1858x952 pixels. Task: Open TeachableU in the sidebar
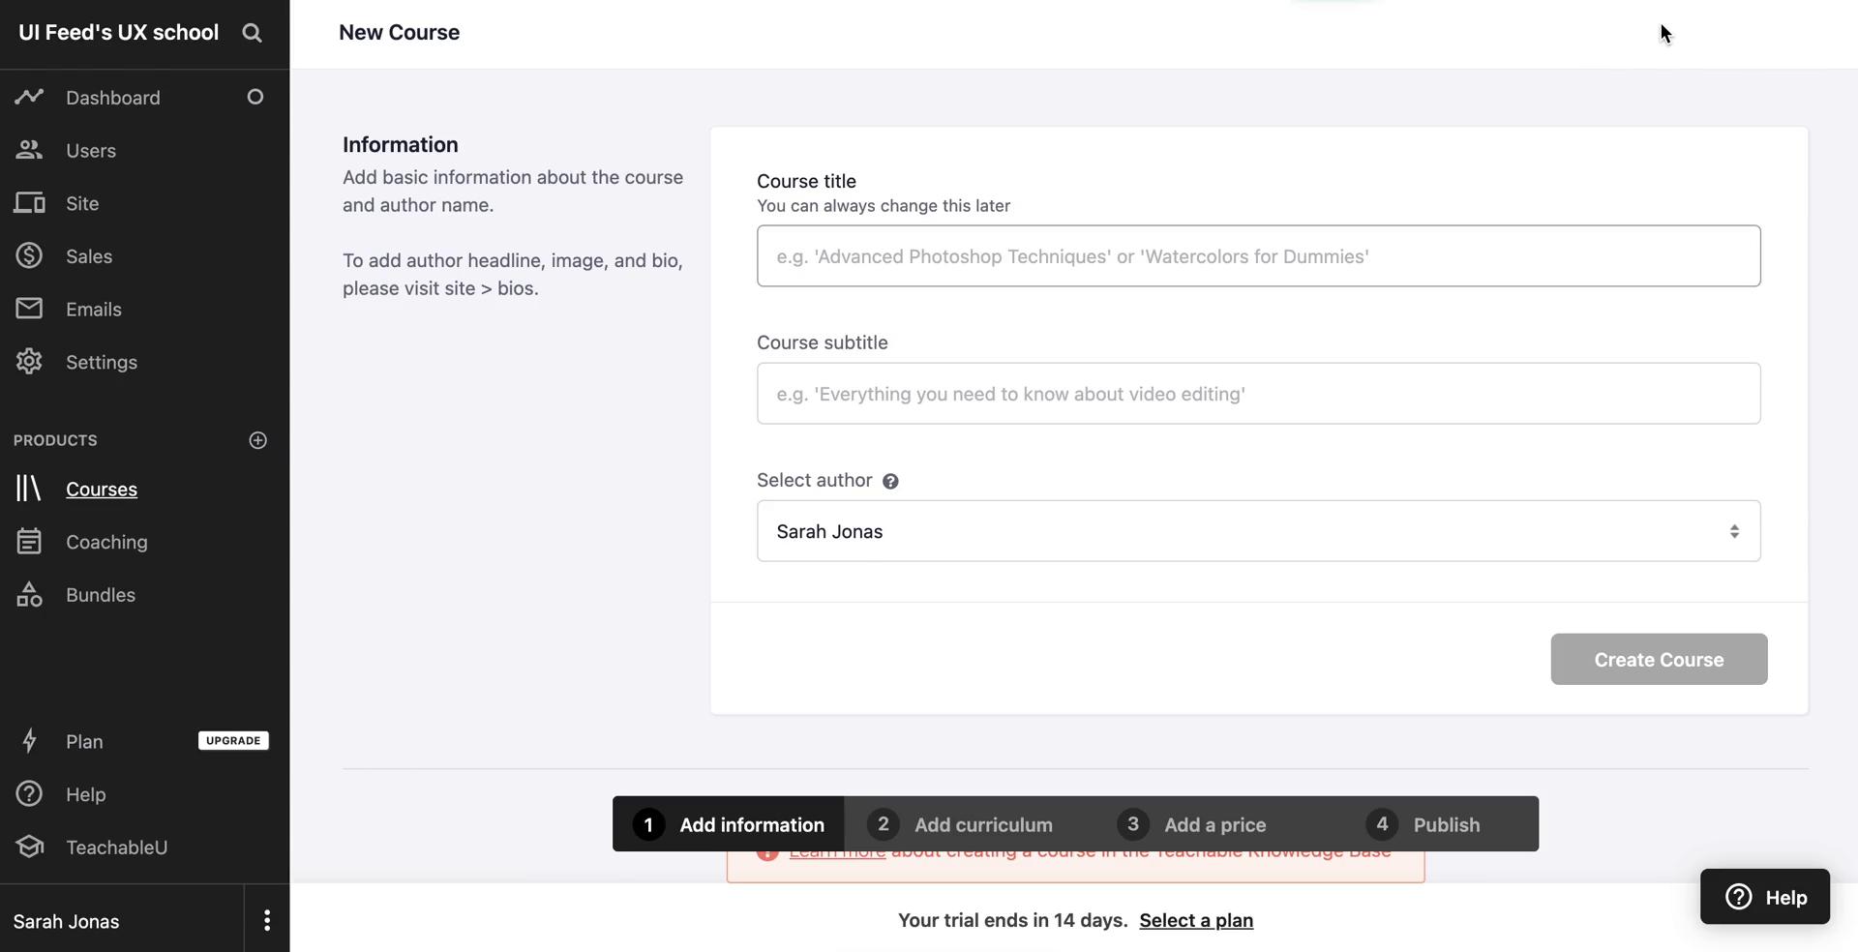[116, 848]
